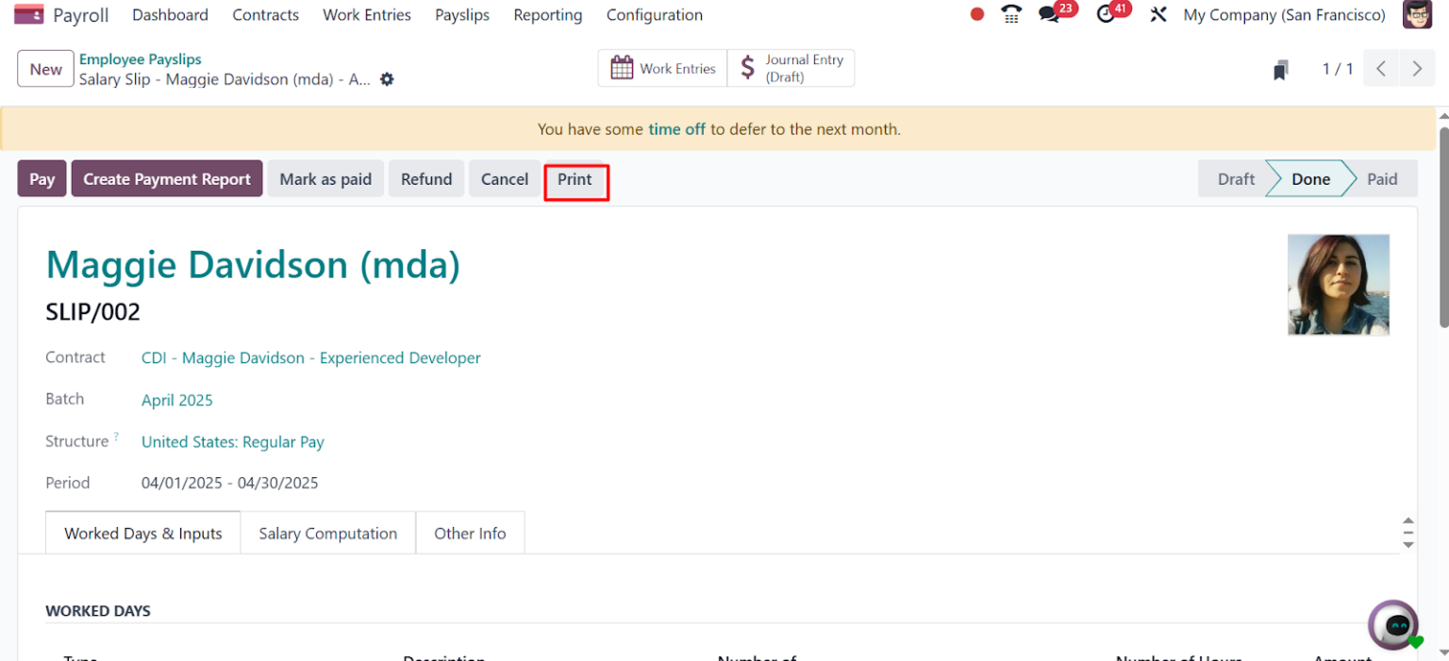
Task: Open the Payroll app icon top-left
Action: click(28, 13)
